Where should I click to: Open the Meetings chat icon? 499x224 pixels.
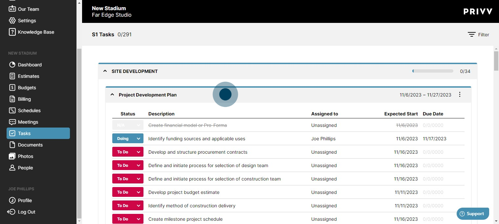coord(12,122)
